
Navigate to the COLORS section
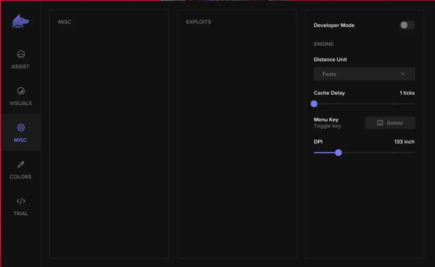(20, 170)
